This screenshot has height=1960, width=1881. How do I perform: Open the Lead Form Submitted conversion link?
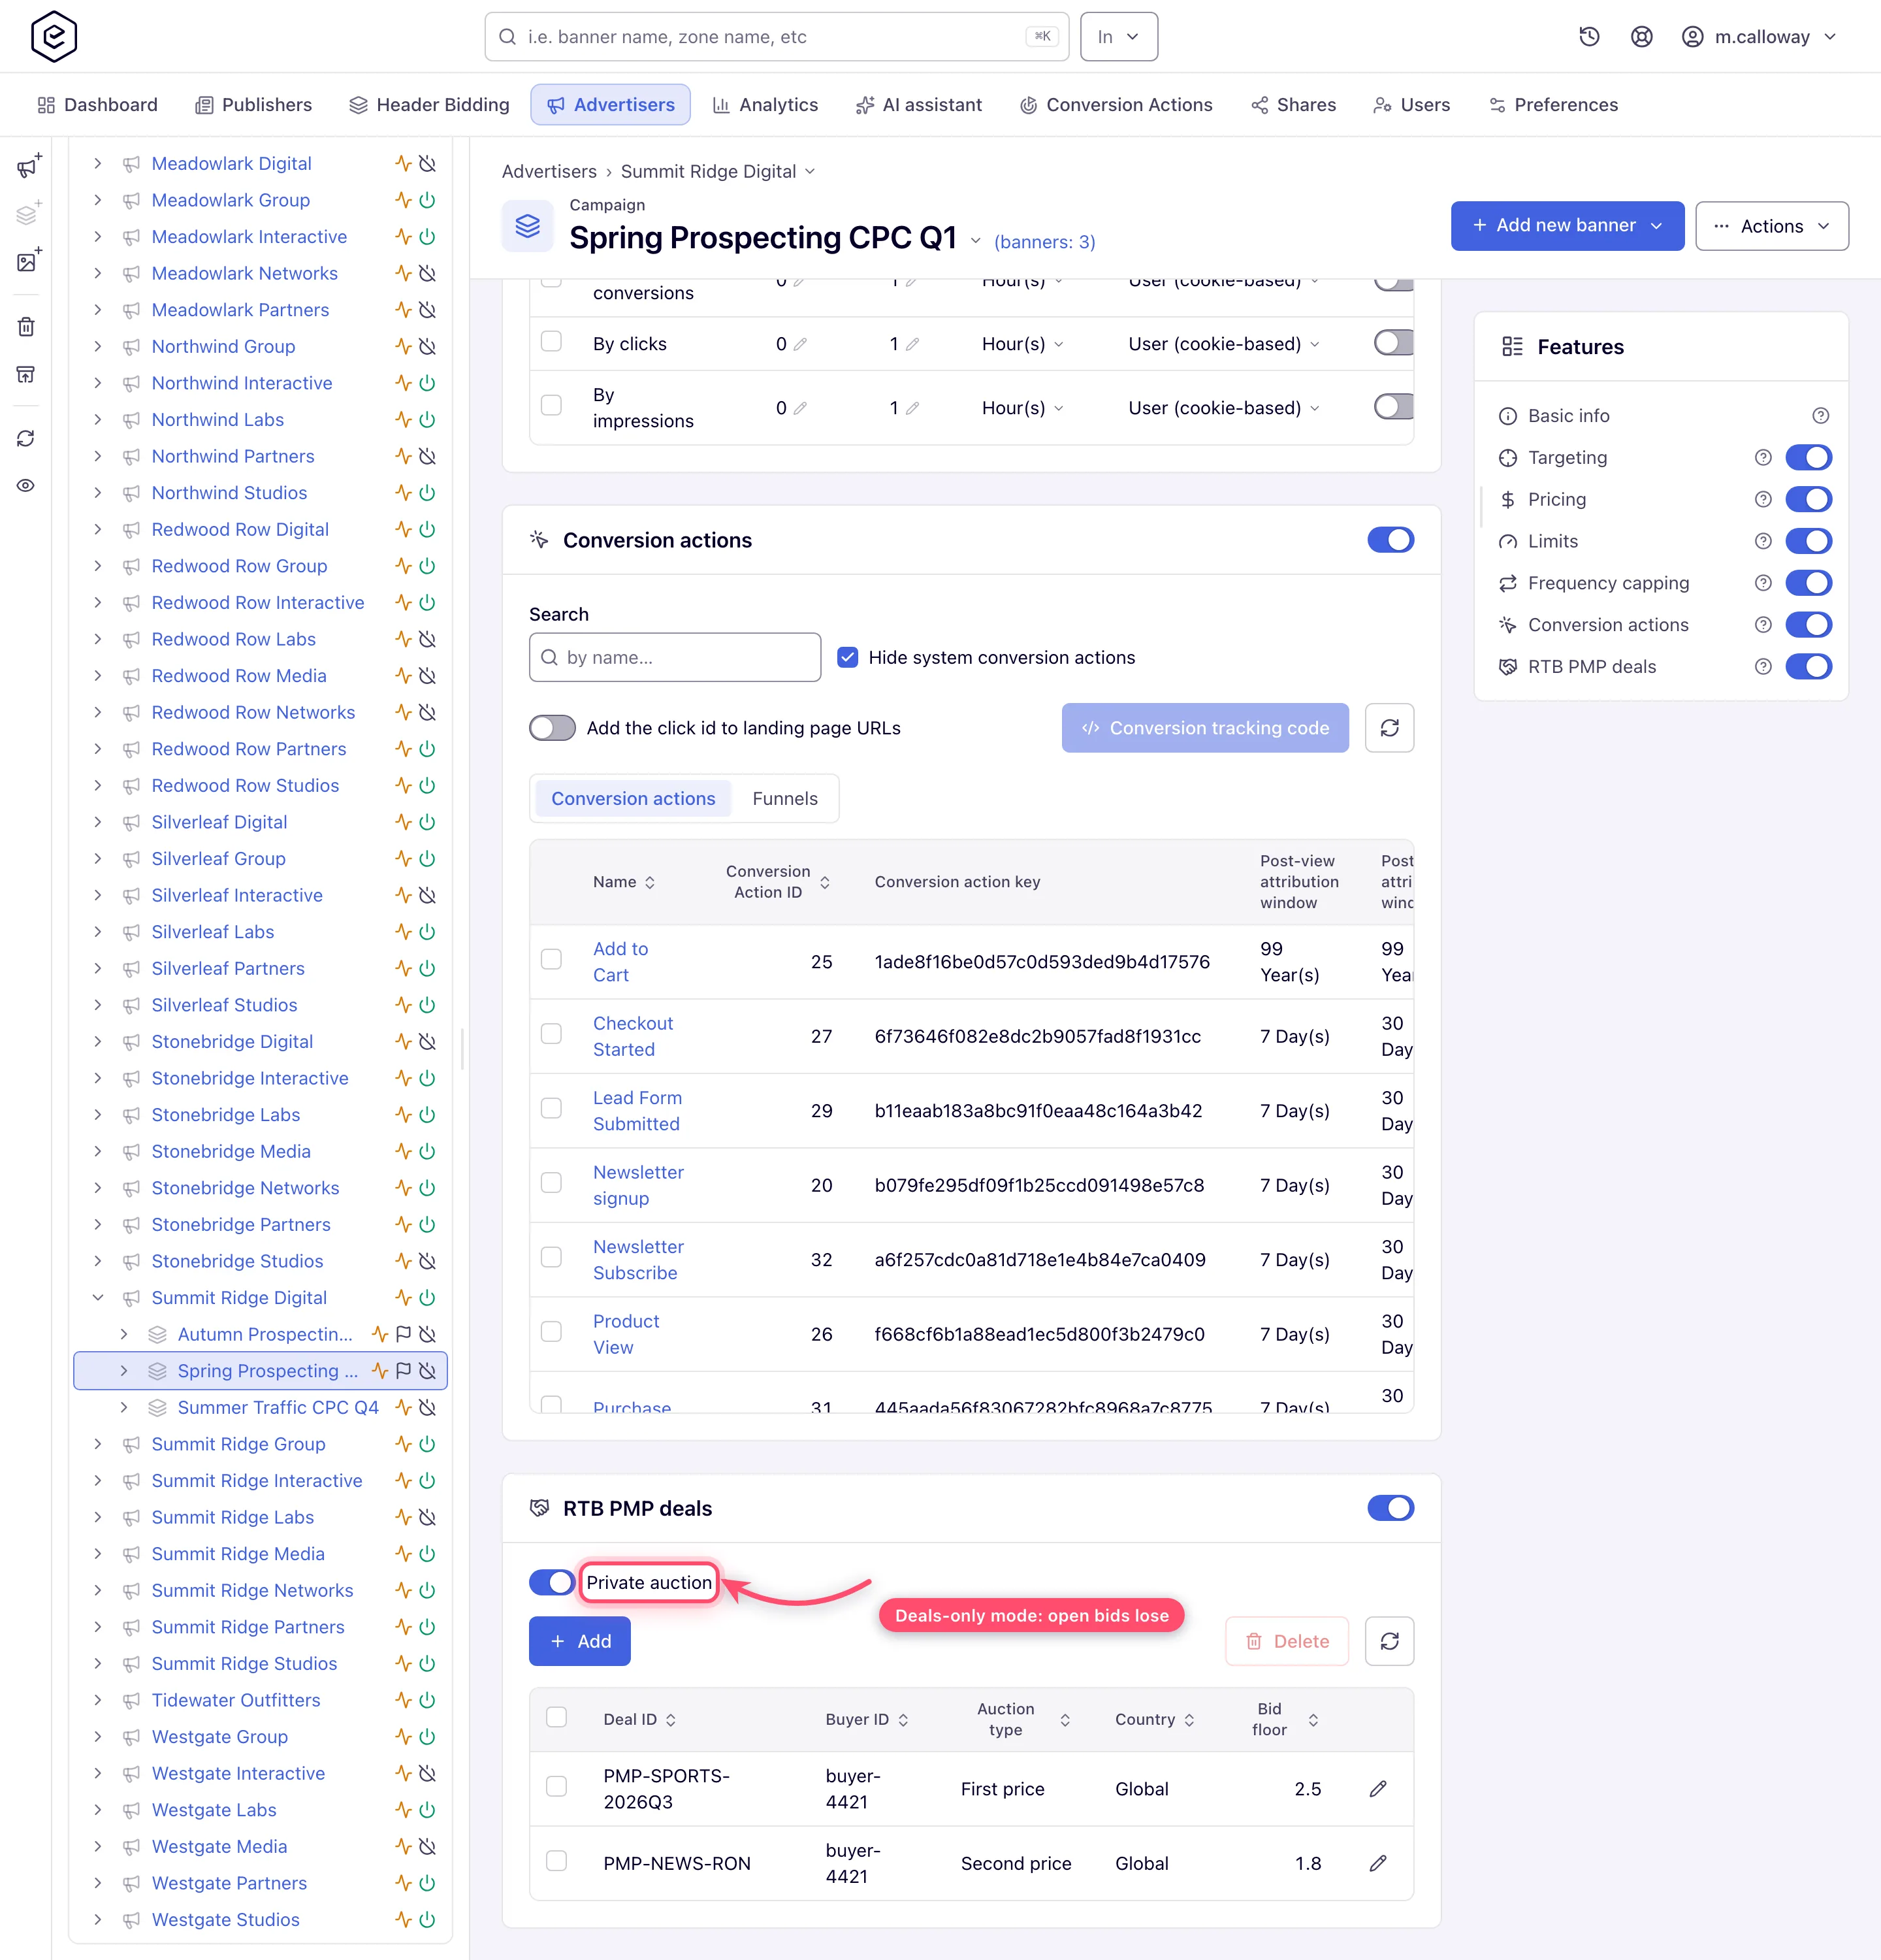tap(637, 1111)
